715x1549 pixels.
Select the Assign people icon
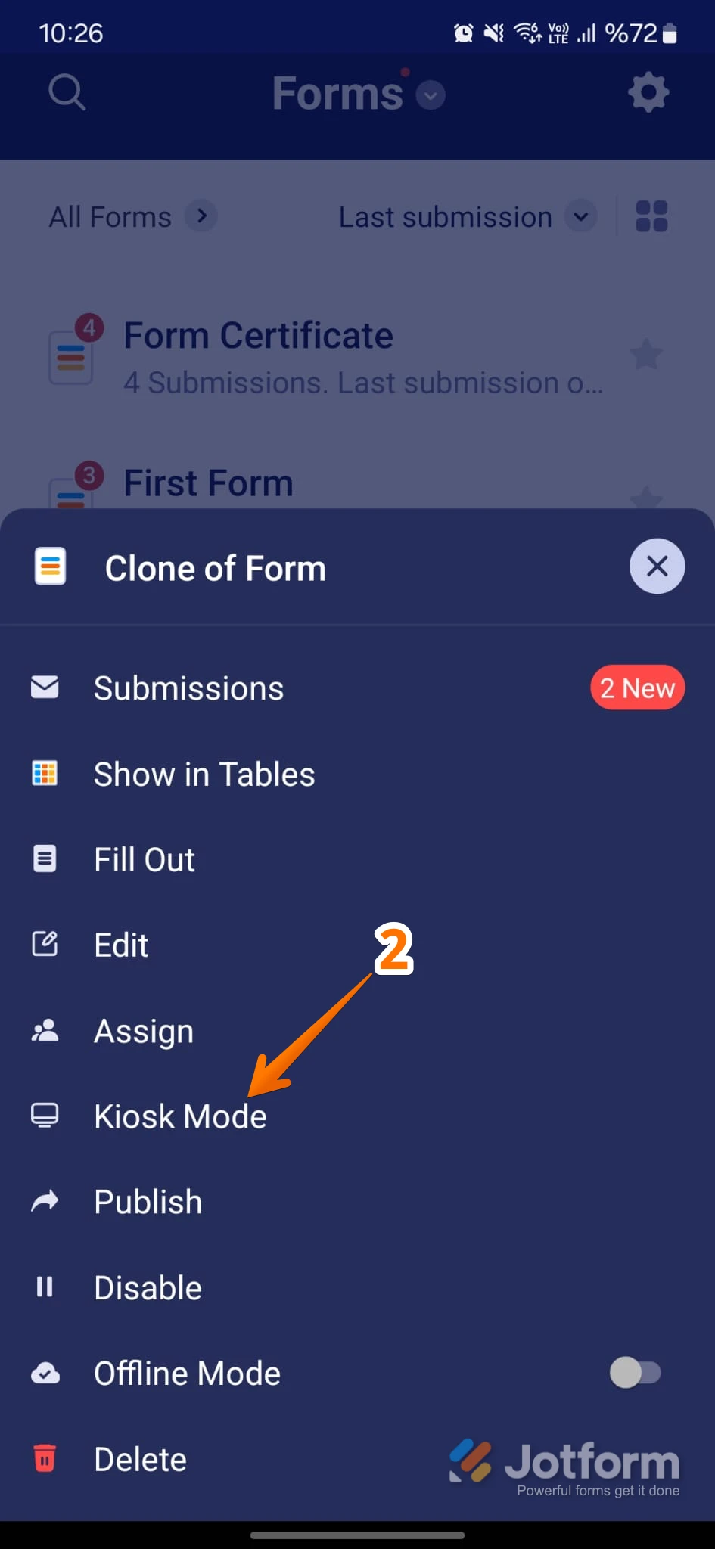coord(45,1030)
